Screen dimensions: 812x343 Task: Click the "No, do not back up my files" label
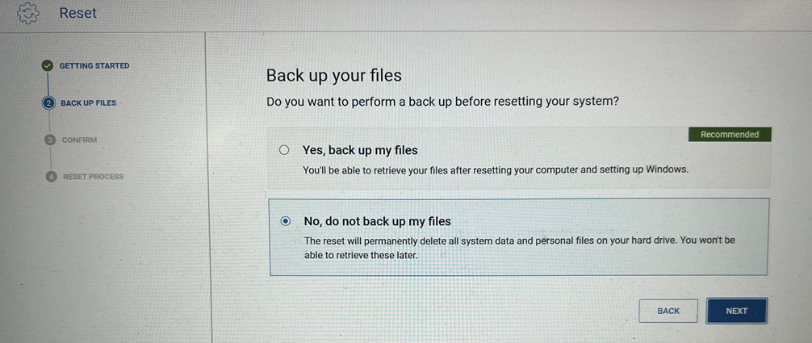click(377, 221)
